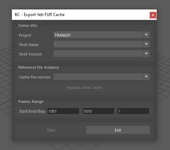Focus the start frame field showing 1001
The width and height of the screenshot is (170, 150).
click(x=63, y=111)
